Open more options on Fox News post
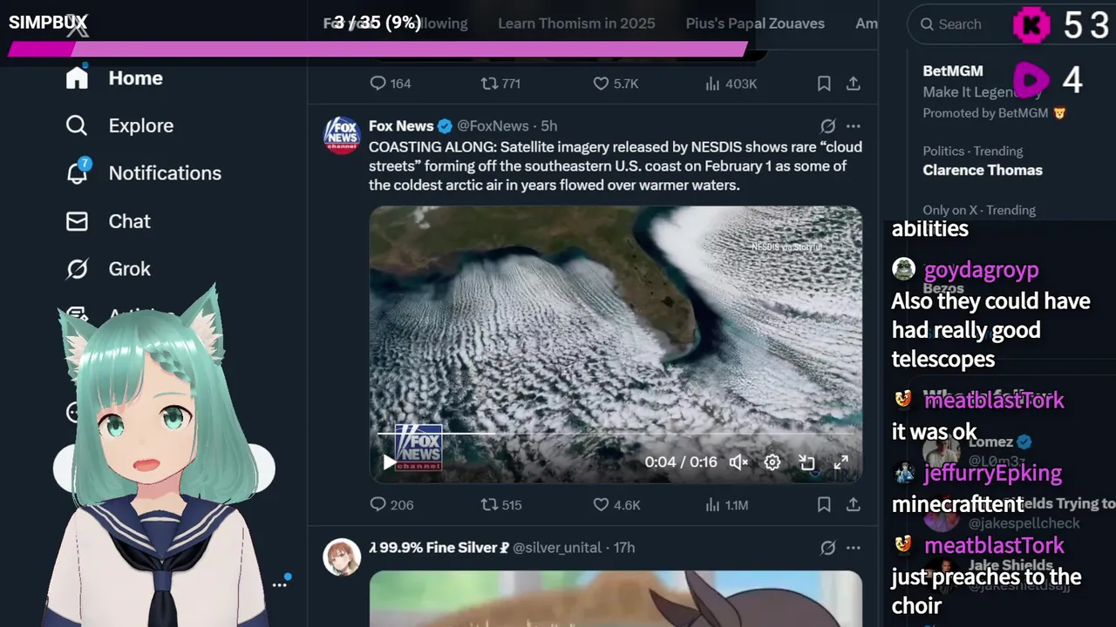 [x=854, y=126]
